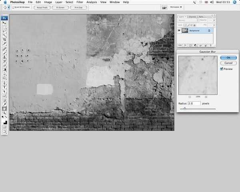Click Cancel in Gaussian Blur dialog
This screenshot has width=240, height=192.
[x=228, y=63]
